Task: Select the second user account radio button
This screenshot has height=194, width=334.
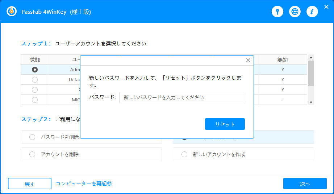Action: [x=35, y=80]
